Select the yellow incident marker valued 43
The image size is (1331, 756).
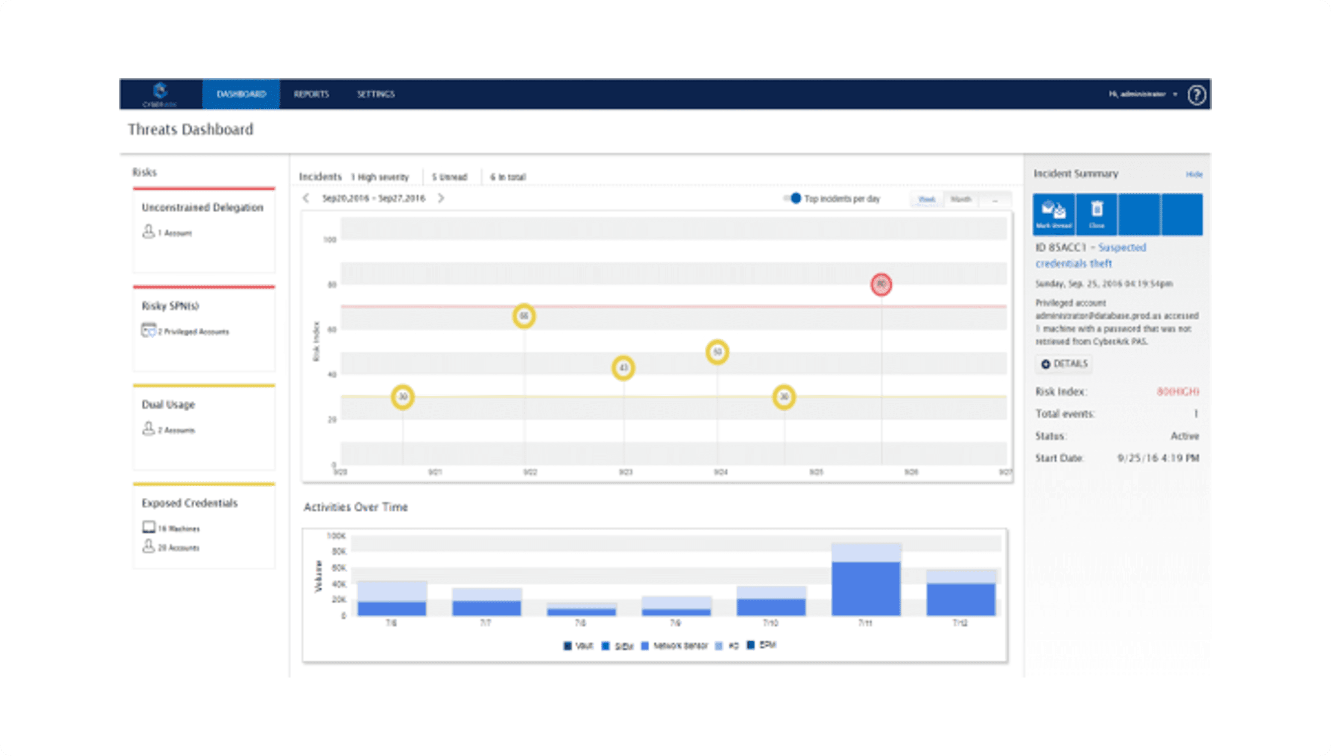point(623,368)
